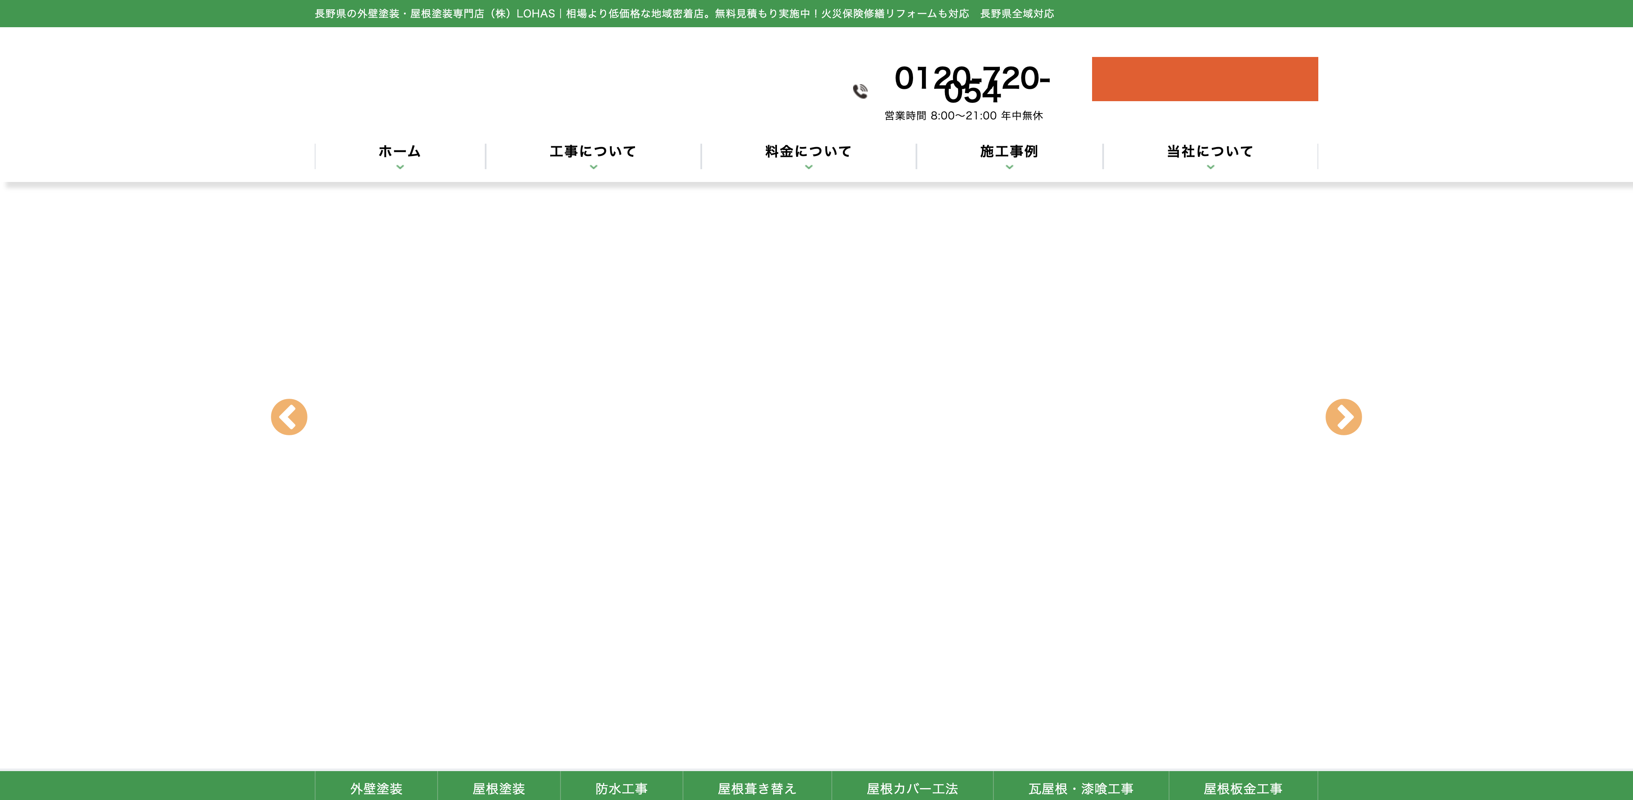The image size is (1633, 800).
Task: Expand chevron under 施工事例
Action: pyautogui.click(x=1009, y=167)
